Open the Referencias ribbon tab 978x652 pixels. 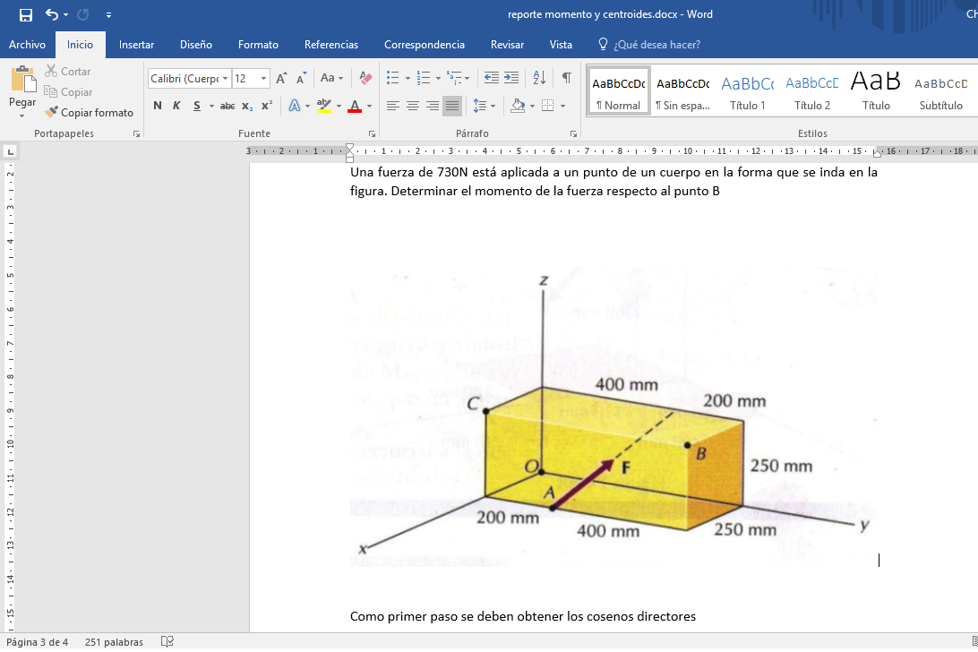pos(330,45)
